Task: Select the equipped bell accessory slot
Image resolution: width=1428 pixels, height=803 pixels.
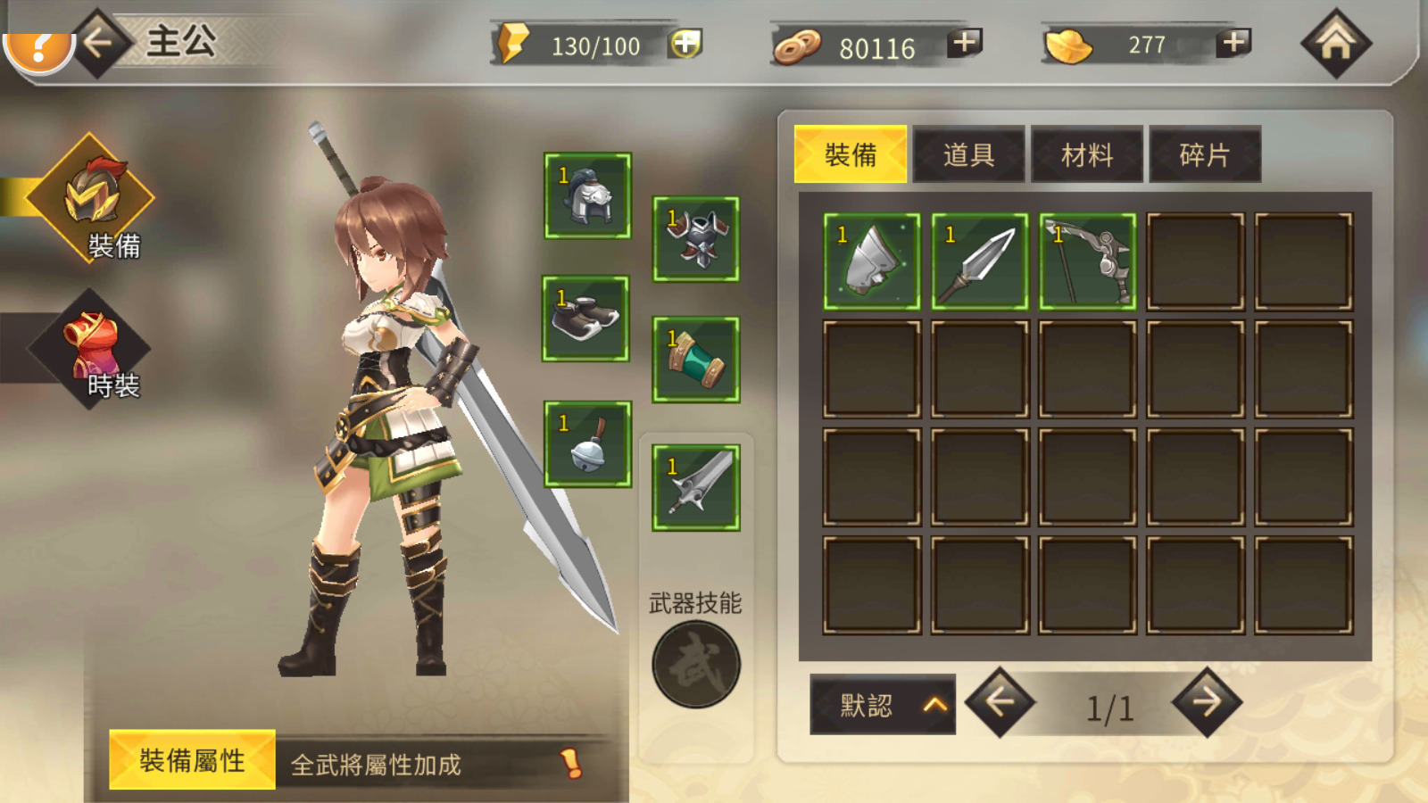Action: [587, 444]
